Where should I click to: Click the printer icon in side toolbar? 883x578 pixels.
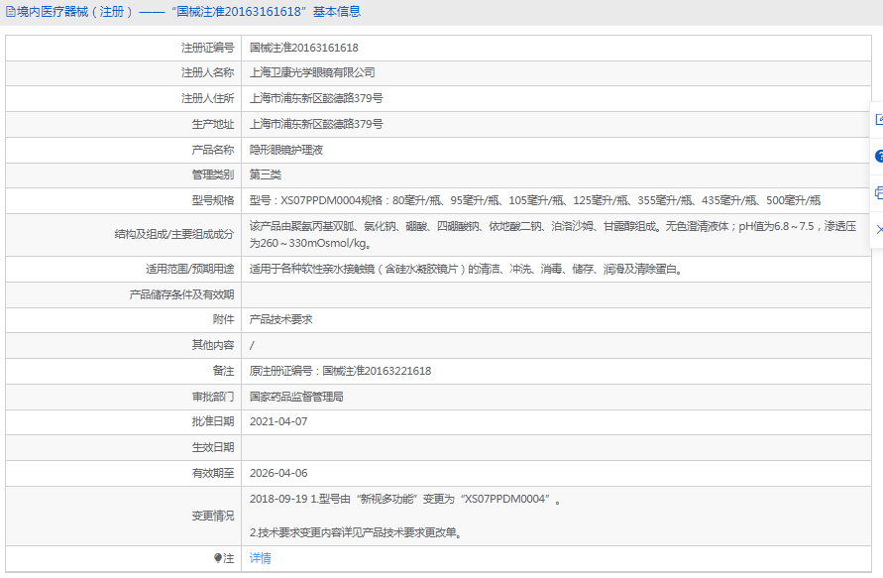click(879, 192)
